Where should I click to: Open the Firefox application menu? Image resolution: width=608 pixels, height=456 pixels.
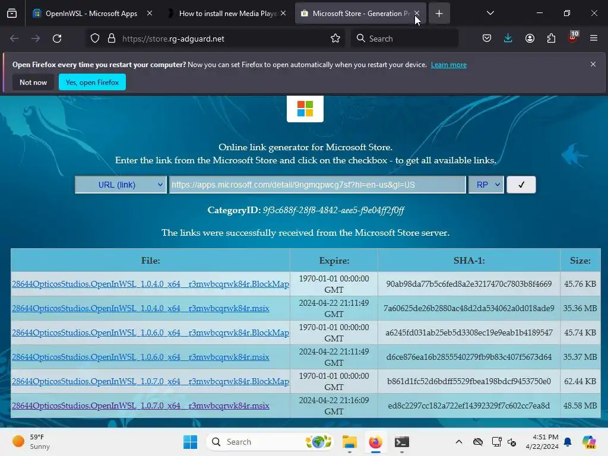594,39
